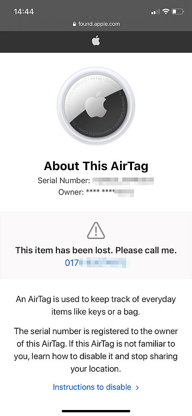This screenshot has width=192, height=416.
Task: Tap the lock icon beside found.apple.com
Action: pyautogui.click(x=74, y=24)
